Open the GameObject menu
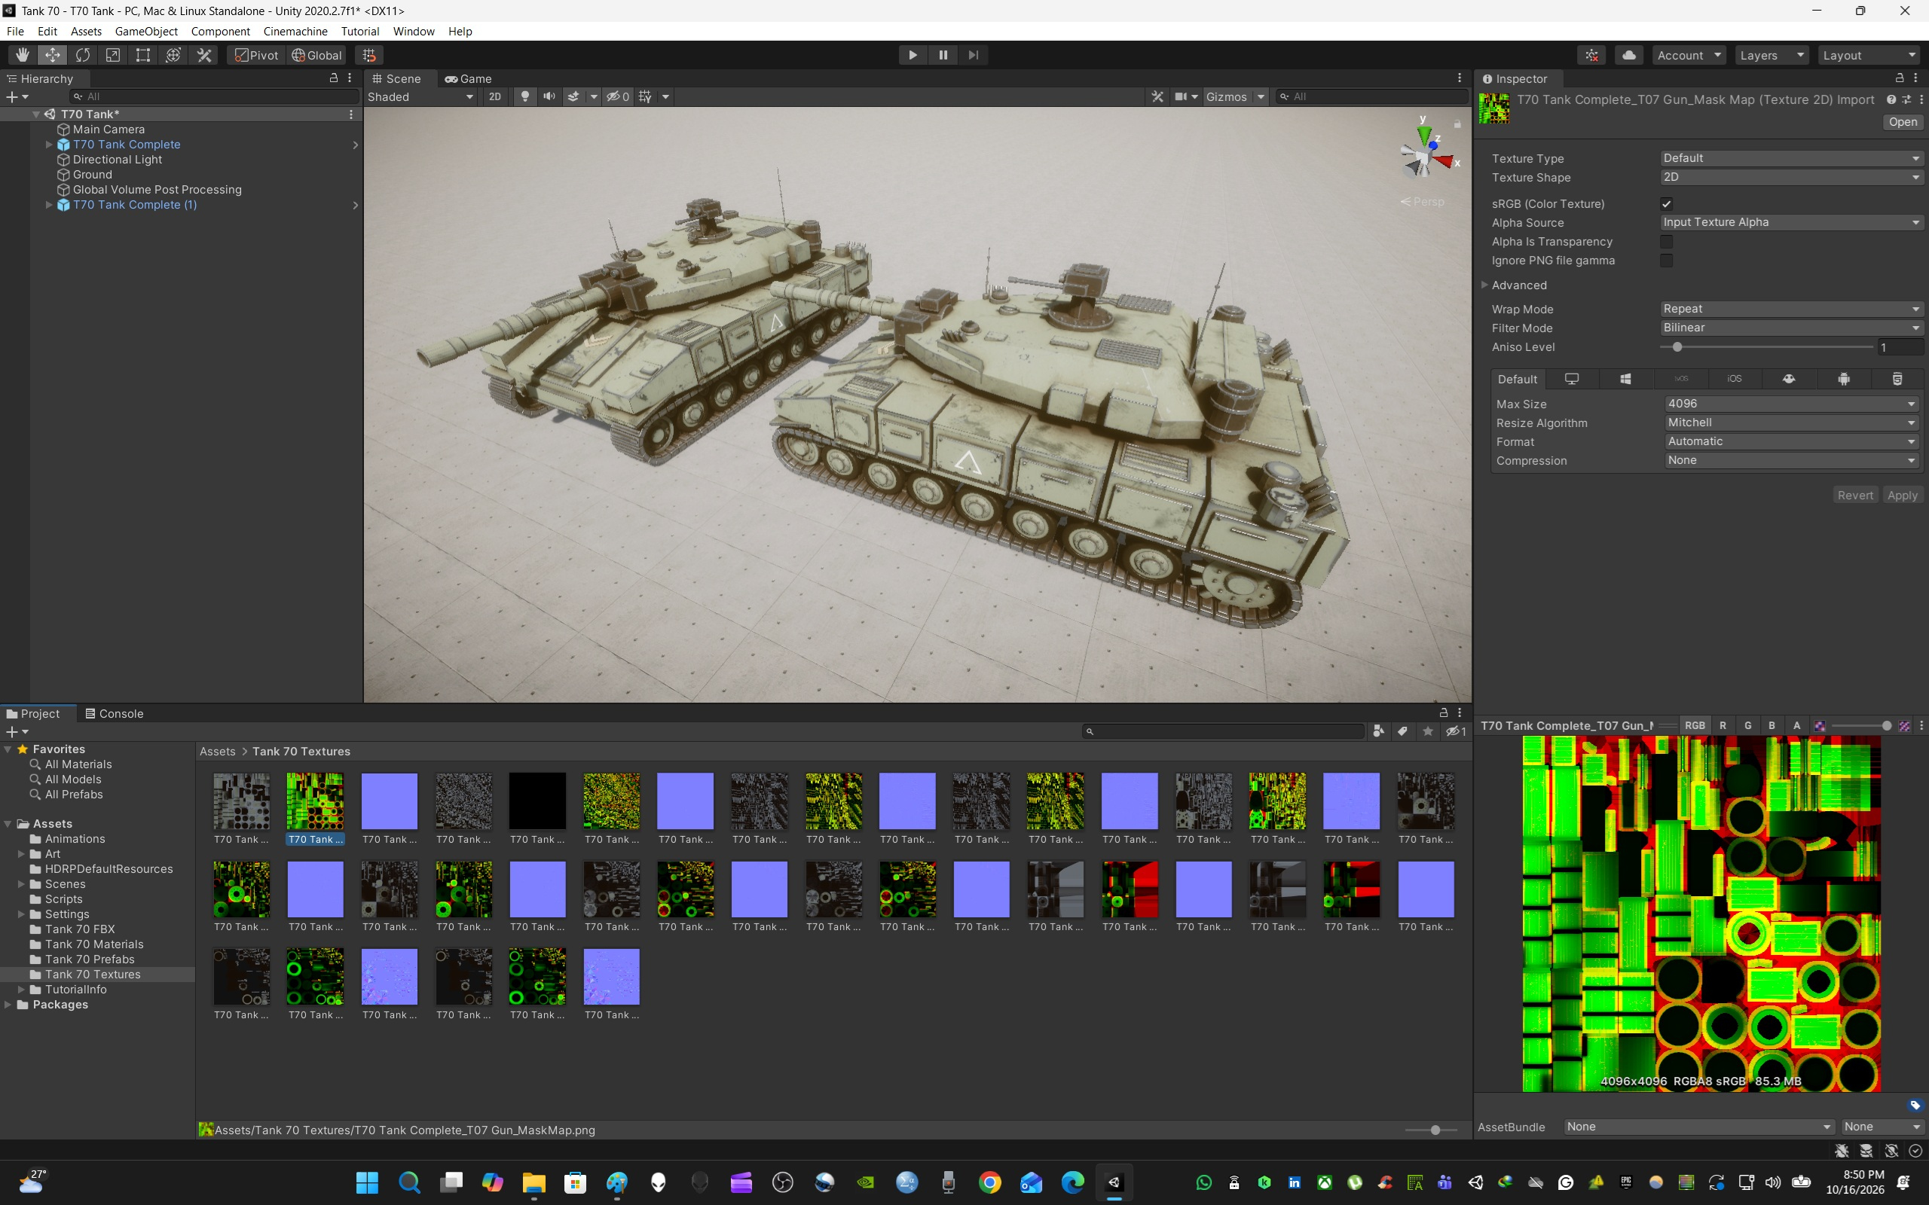 [x=146, y=31]
